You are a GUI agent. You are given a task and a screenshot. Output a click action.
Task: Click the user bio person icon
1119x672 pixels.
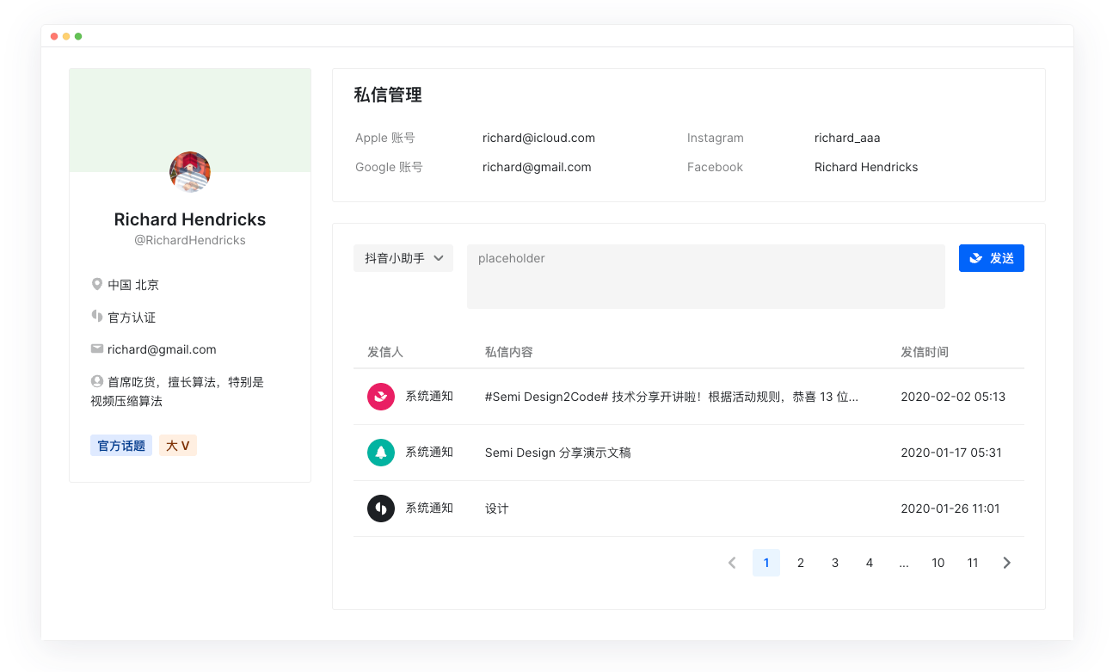(97, 381)
